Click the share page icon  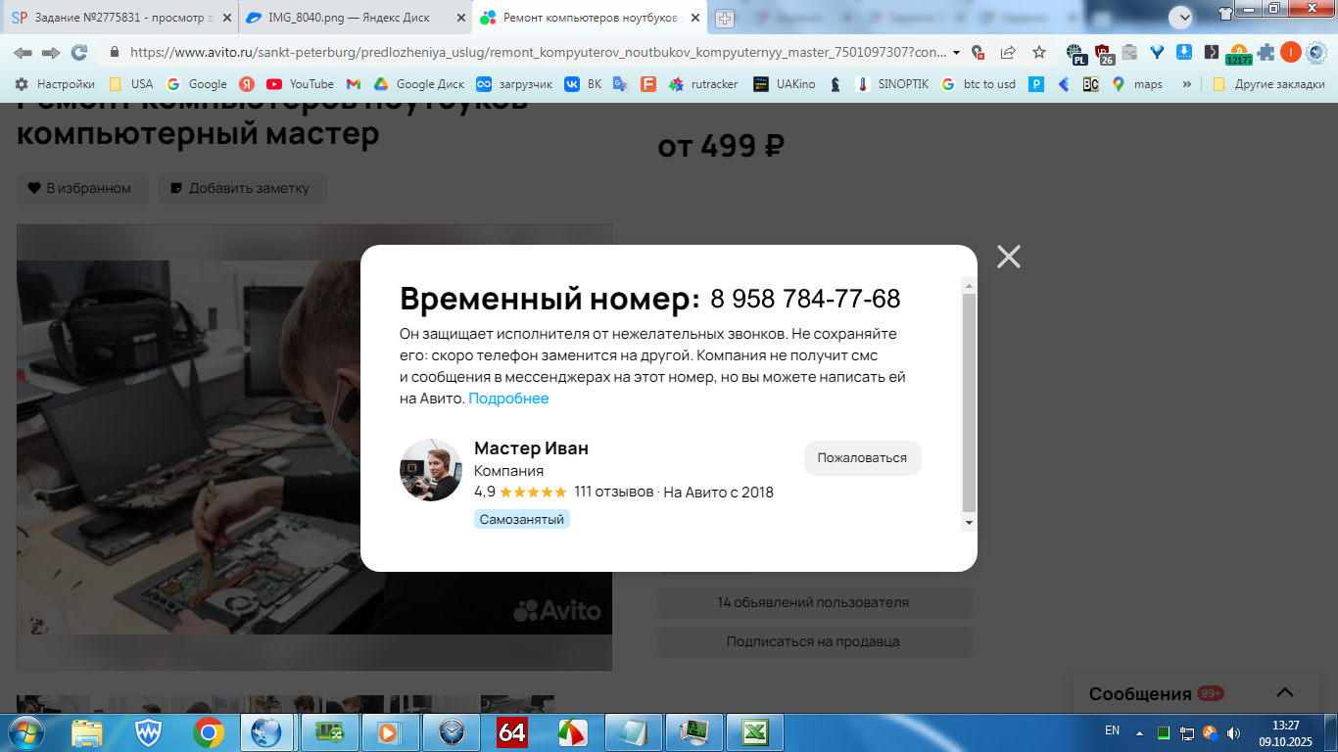pyautogui.click(x=1008, y=52)
